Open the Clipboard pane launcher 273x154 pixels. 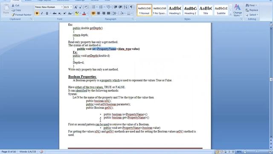[31, 19]
